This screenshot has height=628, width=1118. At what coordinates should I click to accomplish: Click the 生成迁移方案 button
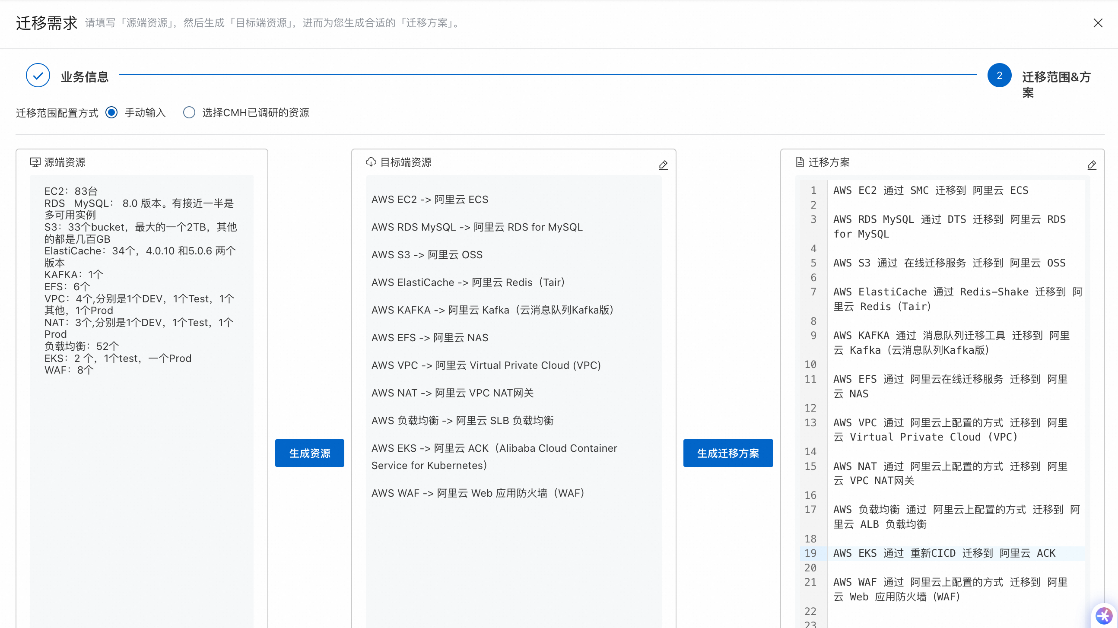pos(728,453)
